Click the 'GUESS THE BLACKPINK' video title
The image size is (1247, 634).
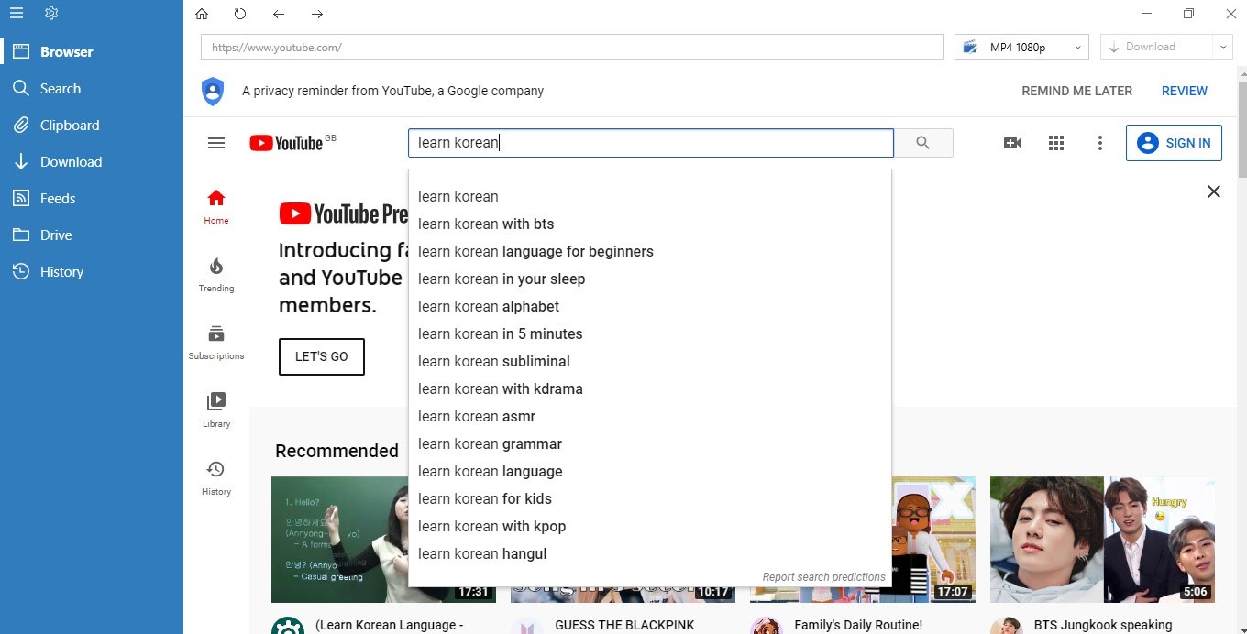coord(624,625)
